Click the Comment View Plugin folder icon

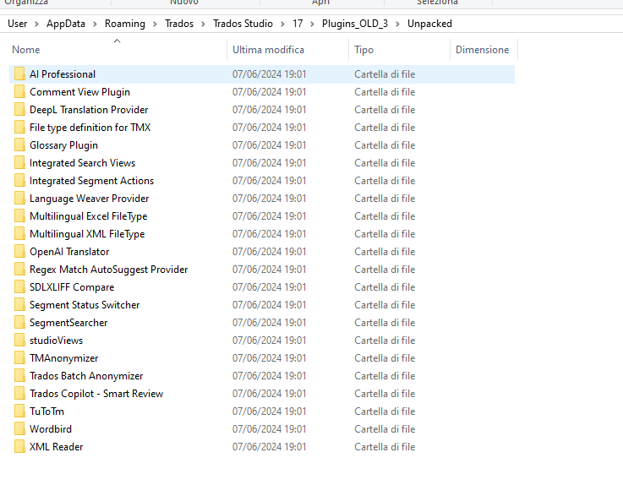(x=19, y=92)
